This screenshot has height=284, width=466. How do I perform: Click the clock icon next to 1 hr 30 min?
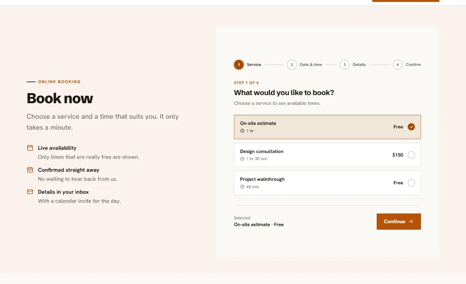click(x=242, y=159)
